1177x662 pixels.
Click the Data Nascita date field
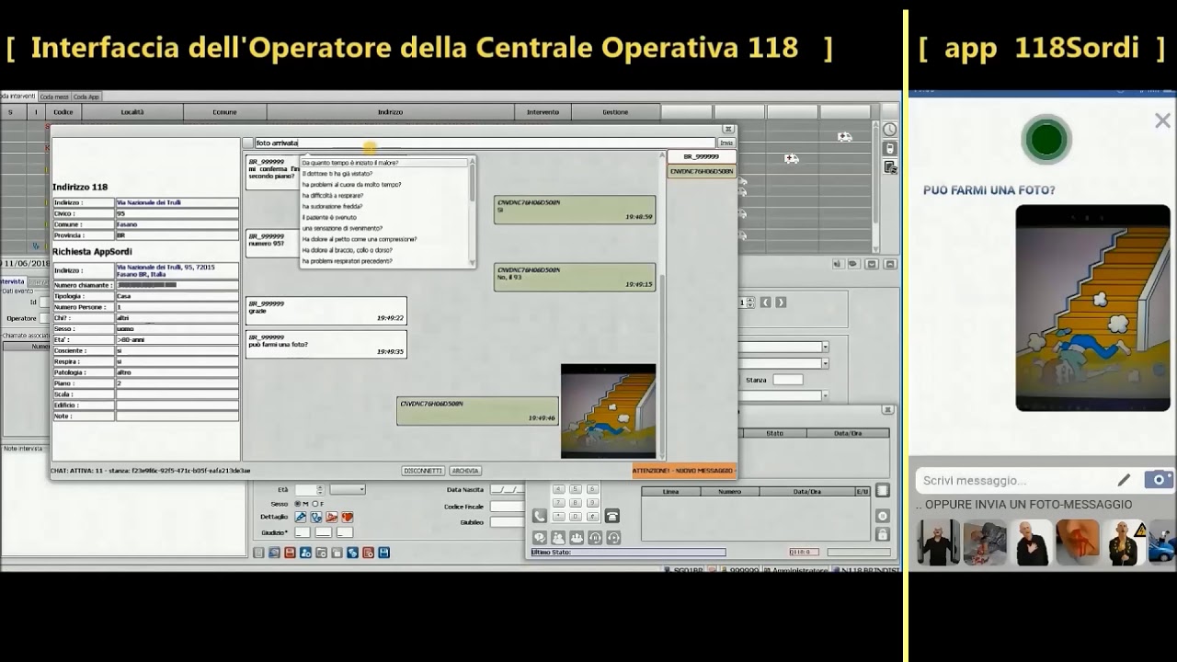[507, 490]
